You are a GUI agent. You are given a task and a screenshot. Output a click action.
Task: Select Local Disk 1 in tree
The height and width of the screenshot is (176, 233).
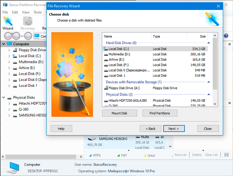click(x=28, y=86)
